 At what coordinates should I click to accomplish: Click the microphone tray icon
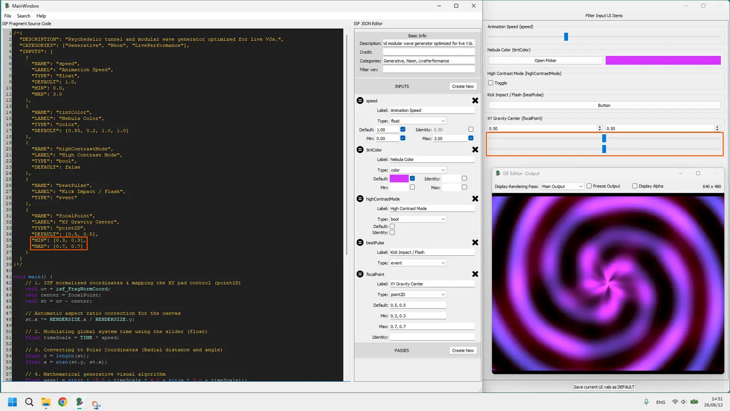[x=646, y=402]
